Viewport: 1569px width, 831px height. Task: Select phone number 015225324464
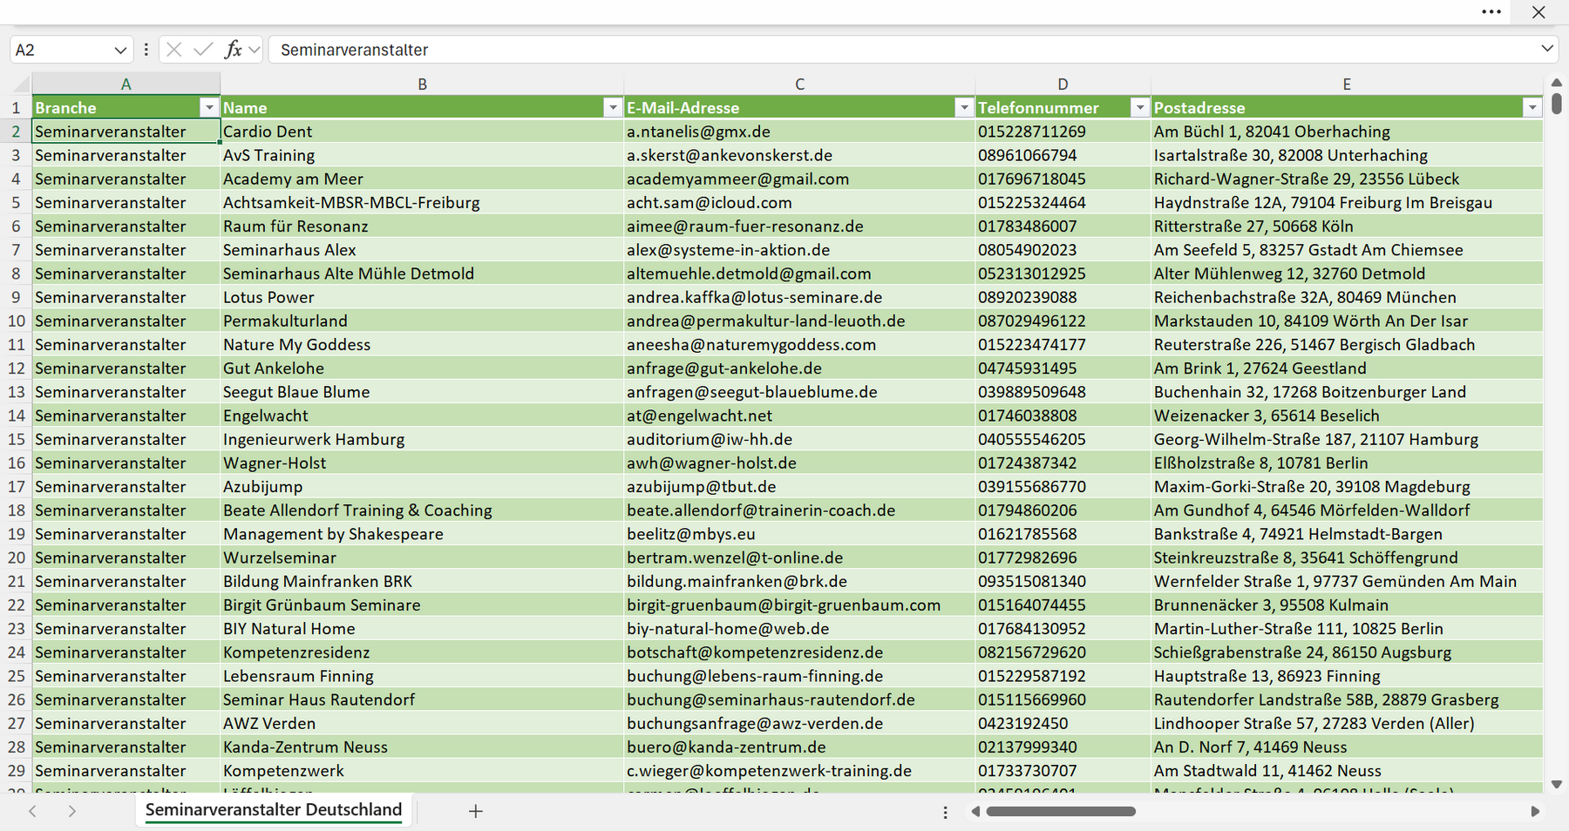coord(1063,203)
